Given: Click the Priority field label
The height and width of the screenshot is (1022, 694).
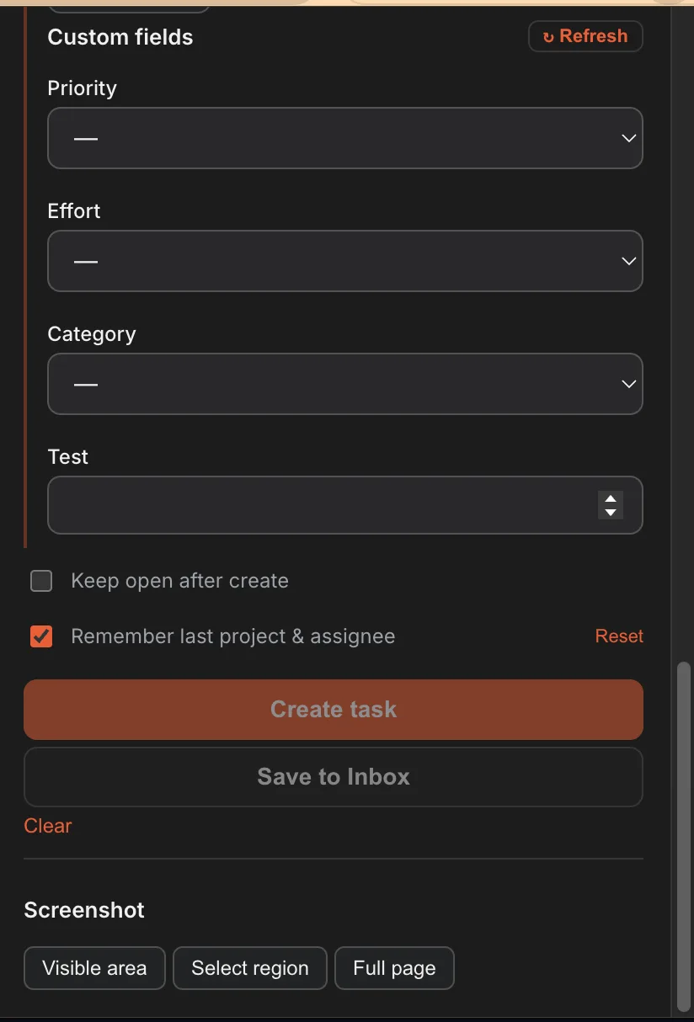Looking at the screenshot, I should [x=82, y=88].
